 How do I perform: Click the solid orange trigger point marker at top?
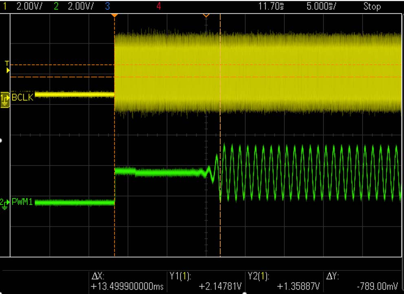click(x=115, y=15)
